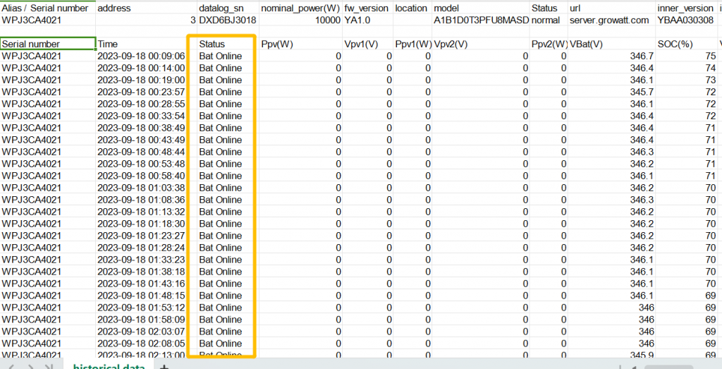
Task: Open the historical data sheet tab
Action: click(109, 365)
